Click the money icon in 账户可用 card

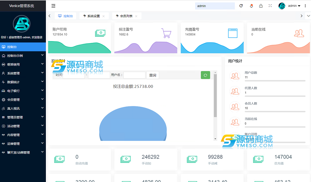pyautogui.click(x=100, y=33)
